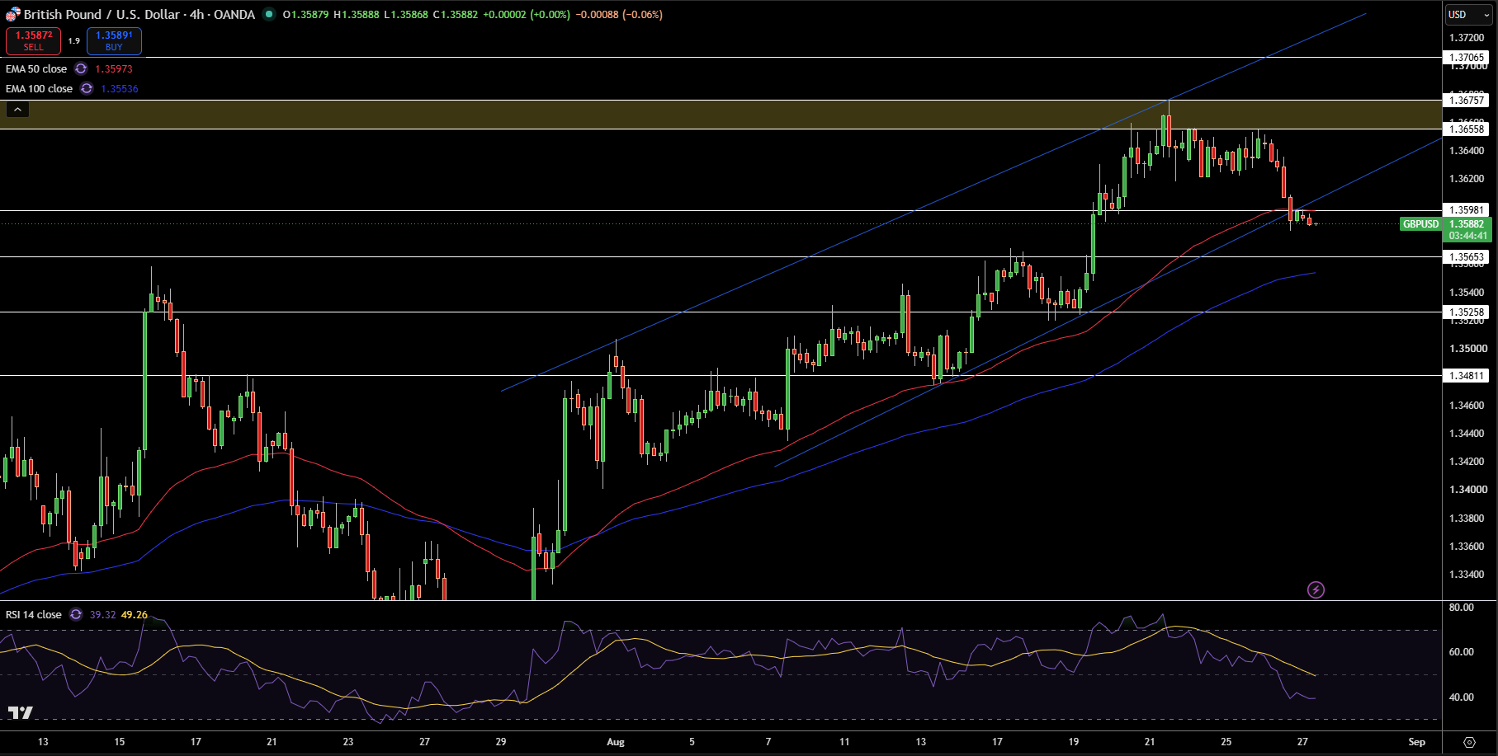Click the green GBPUSD current price tag
This screenshot has height=756, width=1498.
[1420, 224]
